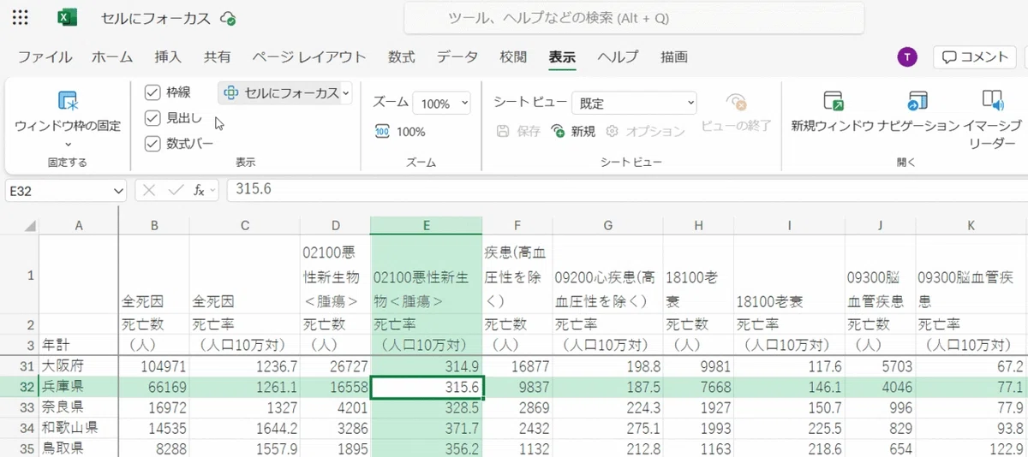Screen dimensions: 1028x457
Task: Expand ウィンドウ枠の固定 dropdown chevron
Action: click(68, 144)
